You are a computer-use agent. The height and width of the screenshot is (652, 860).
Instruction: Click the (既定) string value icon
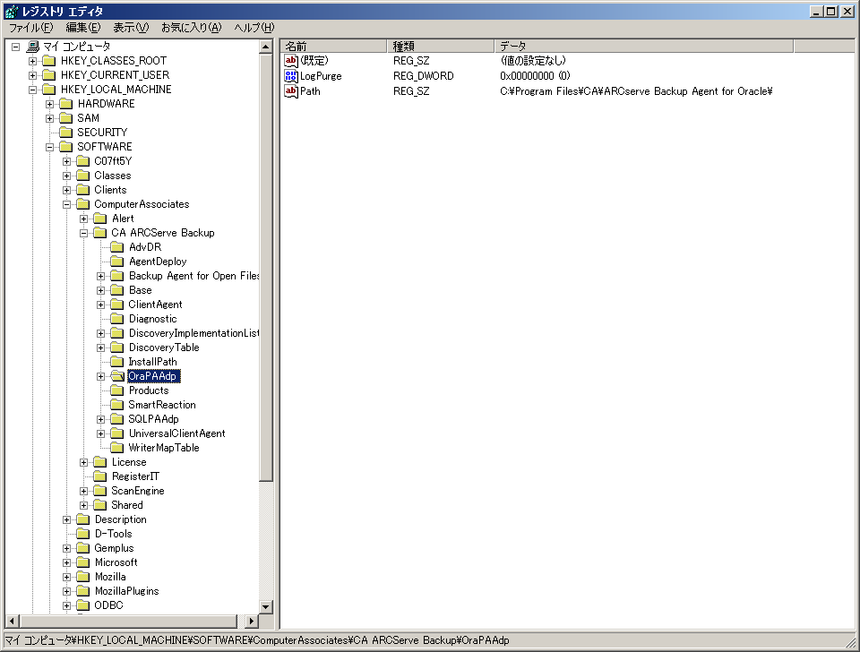click(x=291, y=61)
